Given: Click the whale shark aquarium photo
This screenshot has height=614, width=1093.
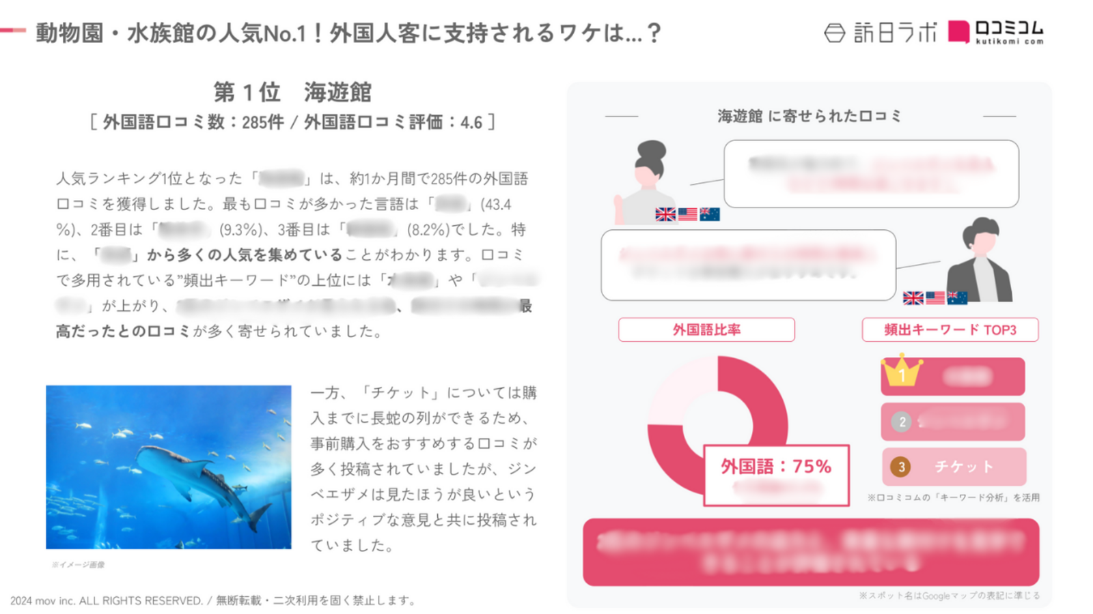Looking at the screenshot, I should [169, 467].
